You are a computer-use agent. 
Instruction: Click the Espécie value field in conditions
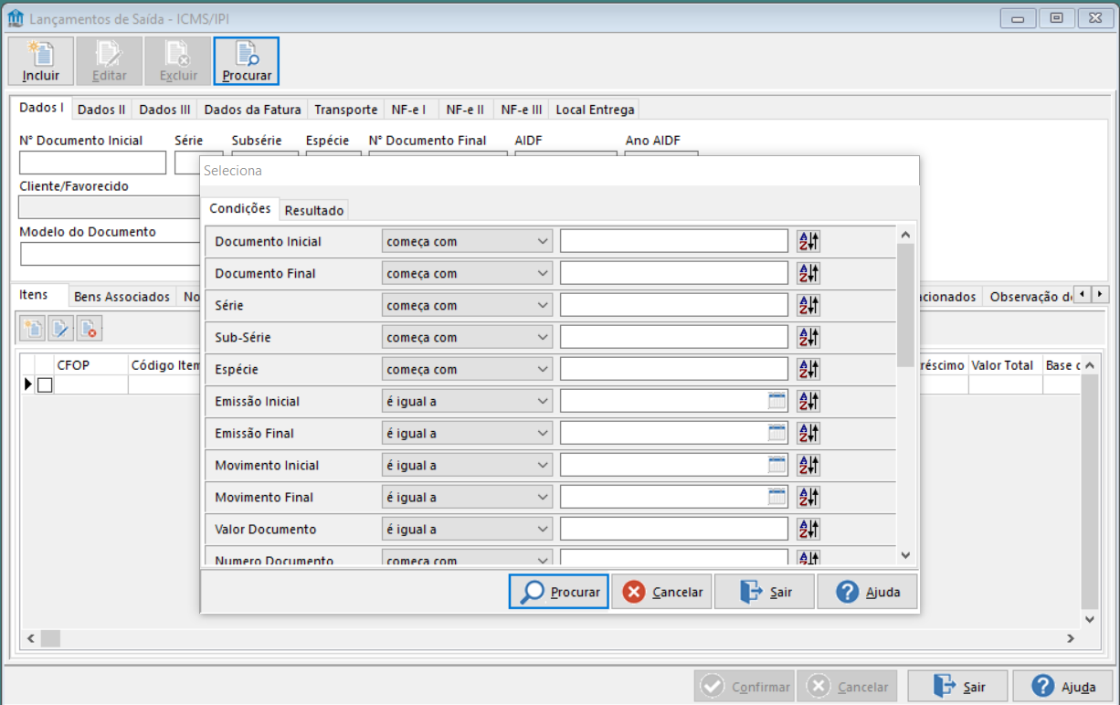pyautogui.click(x=674, y=369)
